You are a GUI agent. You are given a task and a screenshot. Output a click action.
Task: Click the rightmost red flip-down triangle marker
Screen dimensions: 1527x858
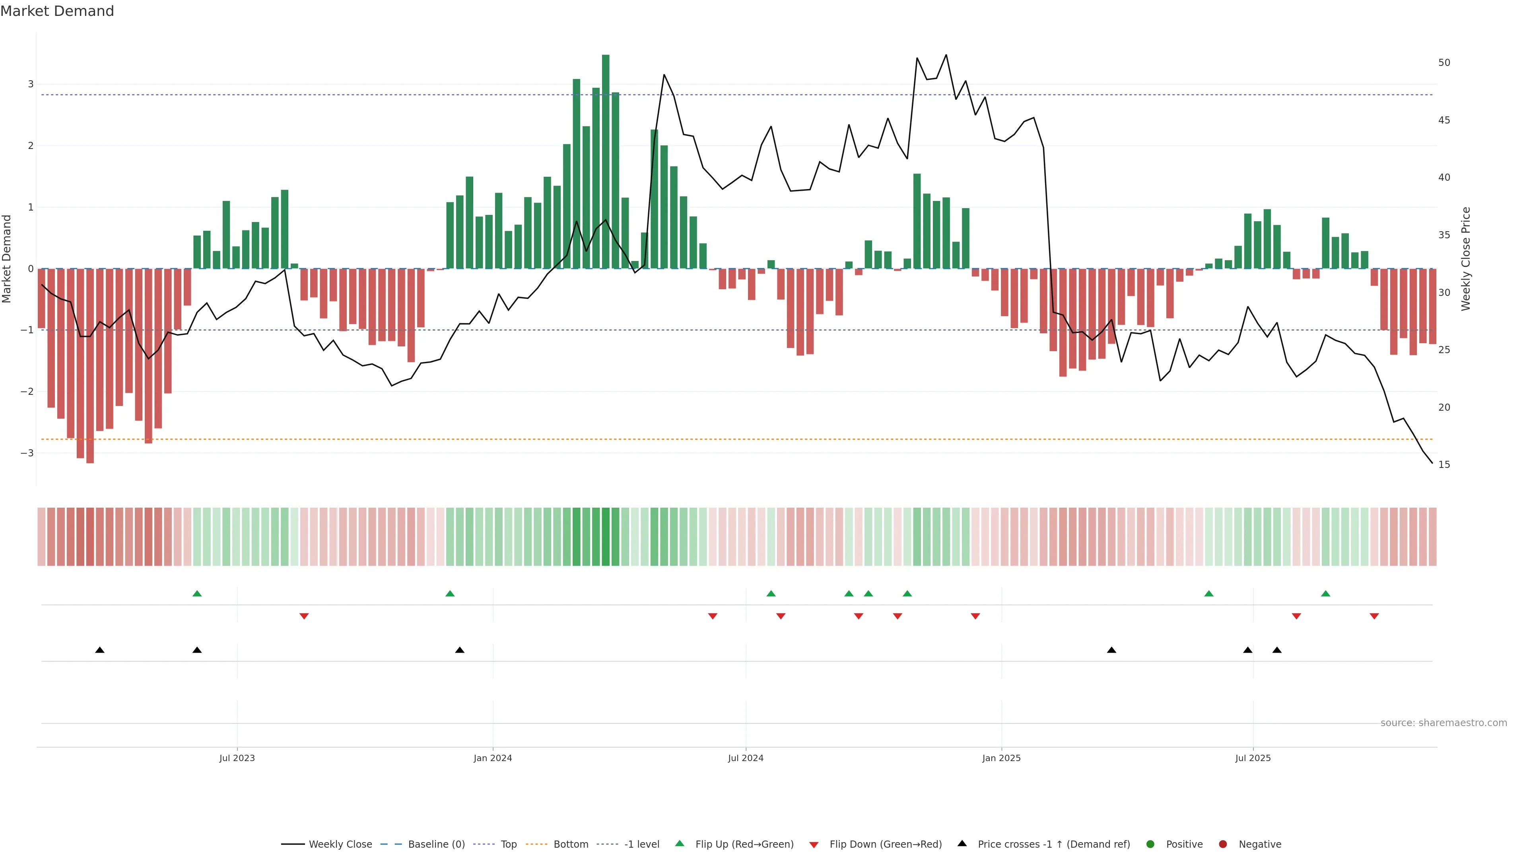1374,616
